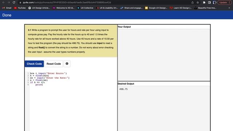Open the Learn XD Design bookmark
The image size is (233, 131).
pyautogui.click(x=181, y=8)
